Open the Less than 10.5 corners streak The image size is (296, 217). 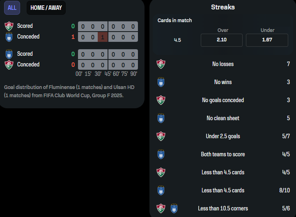point(223,208)
